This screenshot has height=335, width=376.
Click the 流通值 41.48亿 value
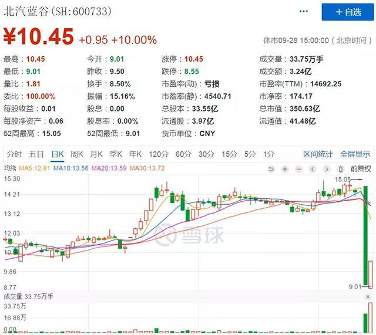[x=303, y=121]
